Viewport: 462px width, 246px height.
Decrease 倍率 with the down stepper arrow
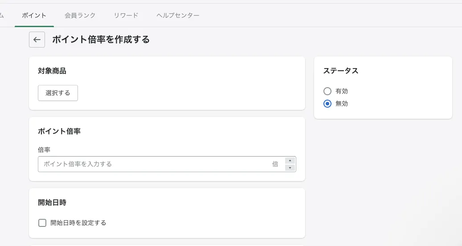click(290, 168)
